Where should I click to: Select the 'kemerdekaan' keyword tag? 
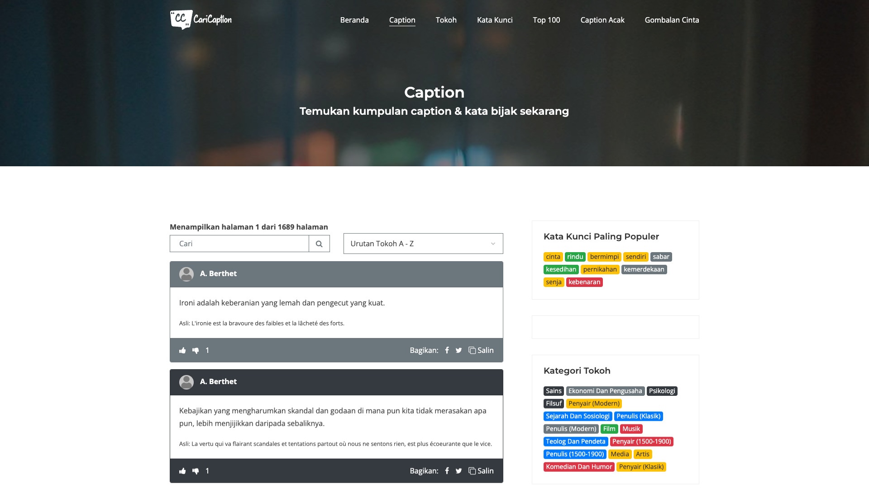tap(644, 269)
